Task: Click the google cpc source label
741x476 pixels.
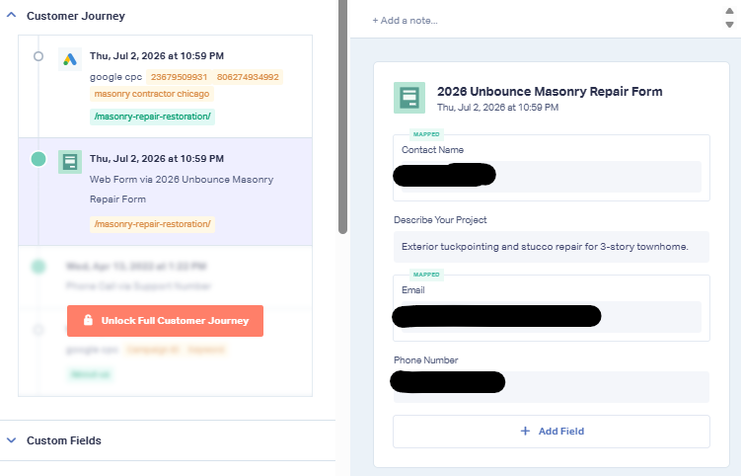Action: click(115, 77)
